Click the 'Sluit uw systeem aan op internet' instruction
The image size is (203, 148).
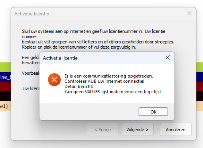tap(94, 31)
